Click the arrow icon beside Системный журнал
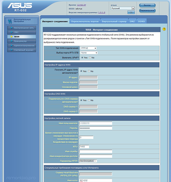171x182 pixels. (12, 50)
